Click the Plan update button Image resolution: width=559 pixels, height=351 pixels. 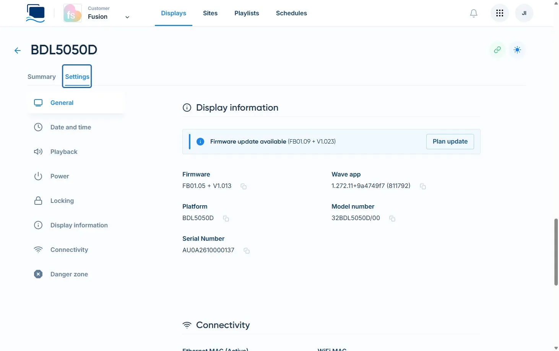(x=450, y=142)
